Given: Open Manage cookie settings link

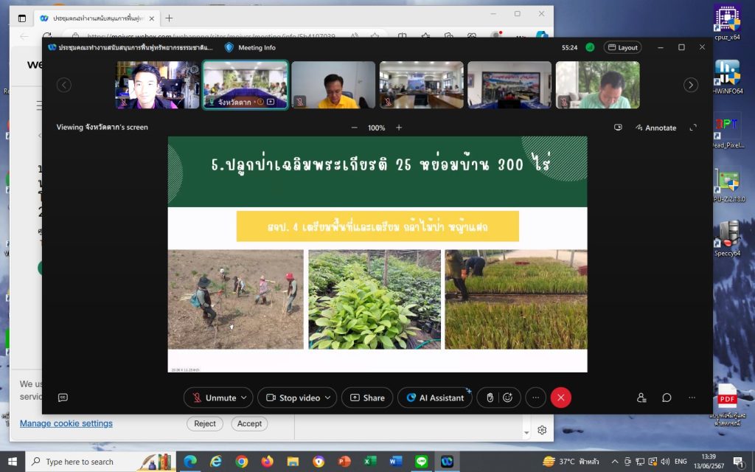Looking at the screenshot, I should (x=66, y=423).
